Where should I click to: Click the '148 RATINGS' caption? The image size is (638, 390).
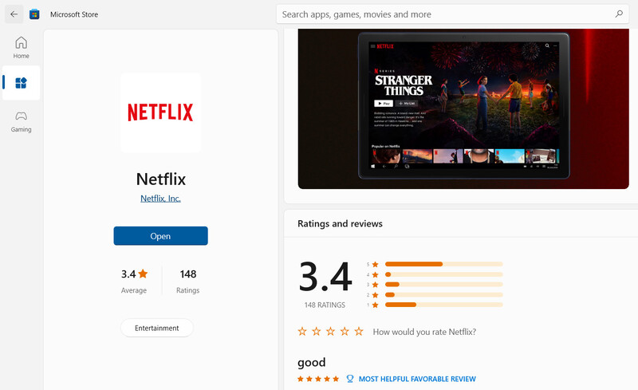[x=325, y=305]
